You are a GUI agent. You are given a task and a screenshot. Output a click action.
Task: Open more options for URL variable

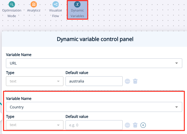[127, 81]
